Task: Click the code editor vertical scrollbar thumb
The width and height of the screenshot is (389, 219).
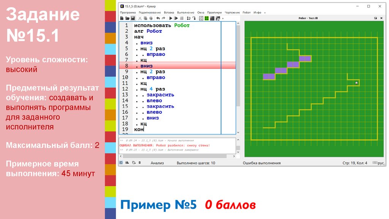Action: (x=238, y=66)
